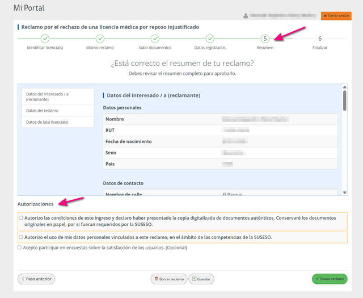Click the Datos registrados step checkmark icon

[210, 39]
